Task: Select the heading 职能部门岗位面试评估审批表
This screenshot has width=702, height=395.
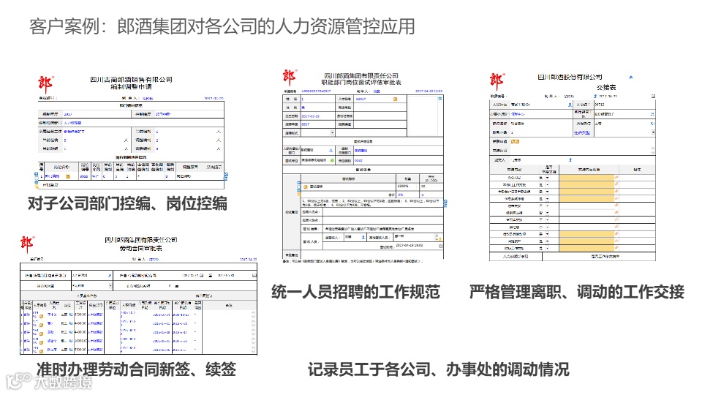Action: (x=361, y=83)
